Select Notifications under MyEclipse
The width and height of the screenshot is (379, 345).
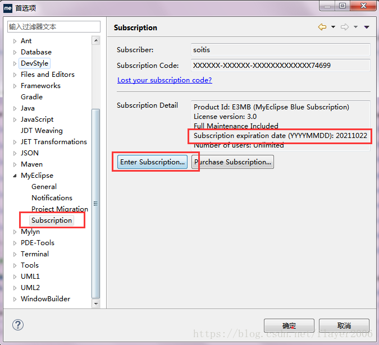click(x=52, y=197)
